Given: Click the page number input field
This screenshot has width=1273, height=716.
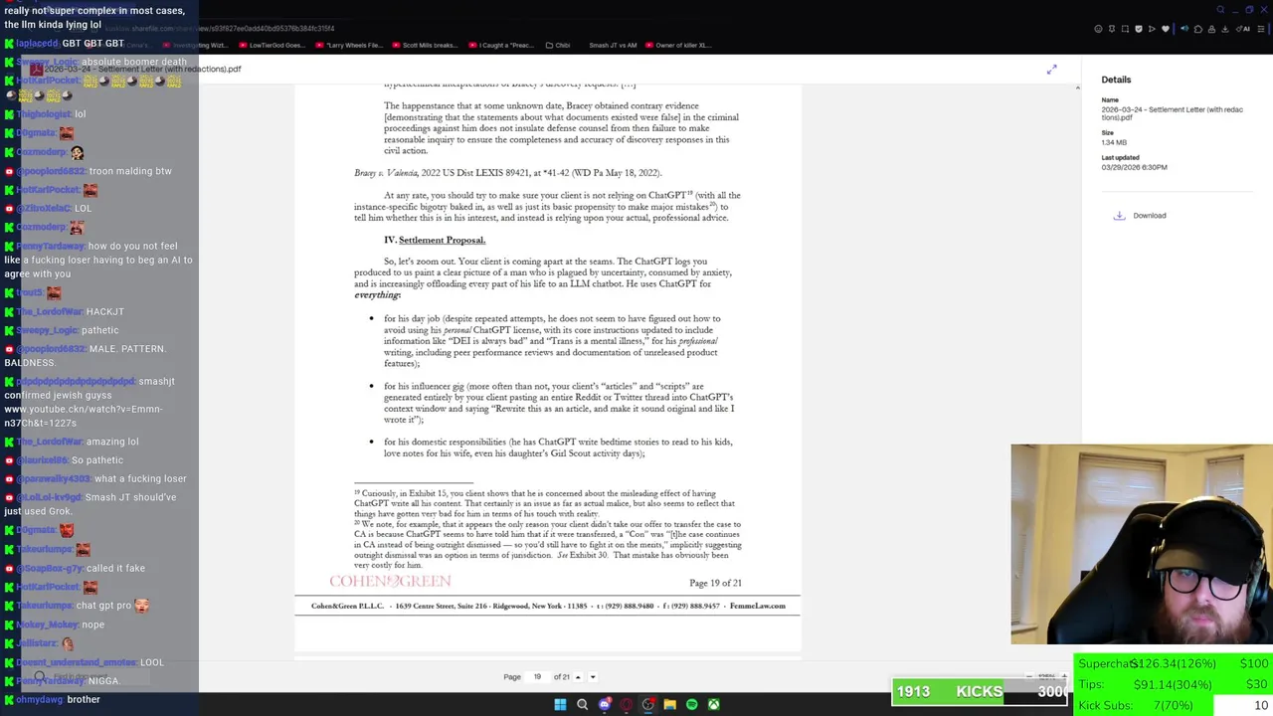Looking at the screenshot, I should pos(537,677).
